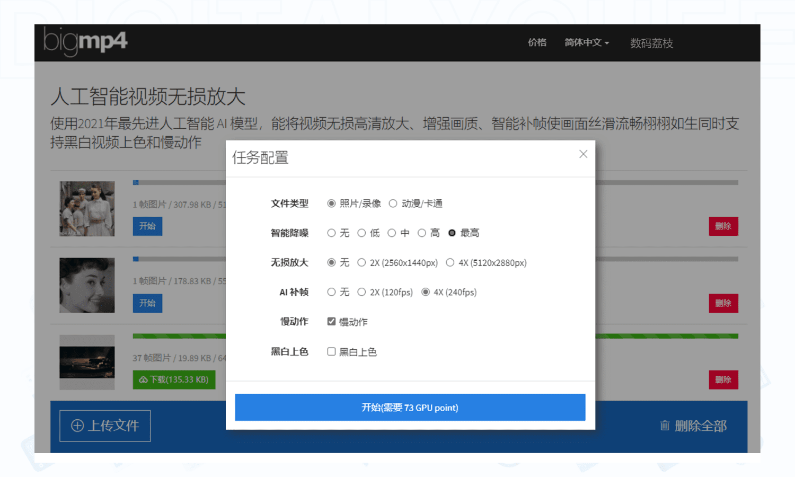Image resolution: width=795 pixels, height=477 pixels.
Task: Close the 任务配置 dialog with X
Action: (x=583, y=154)
